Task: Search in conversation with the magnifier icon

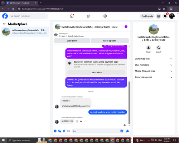Action: click(158, 48)
